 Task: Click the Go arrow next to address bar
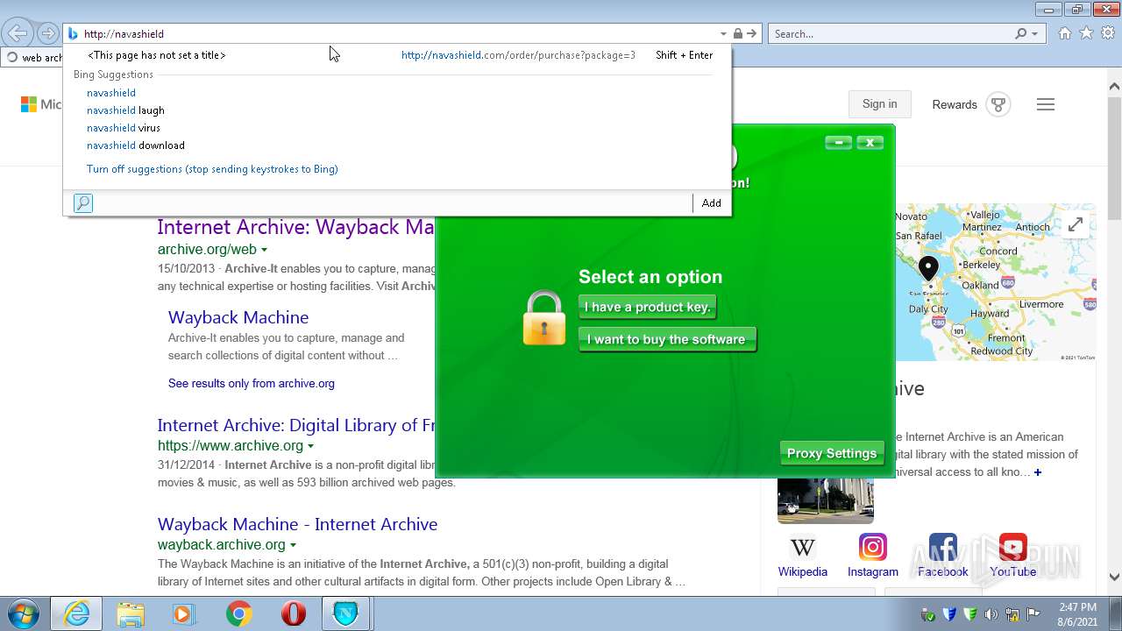[x=752, y=33]
